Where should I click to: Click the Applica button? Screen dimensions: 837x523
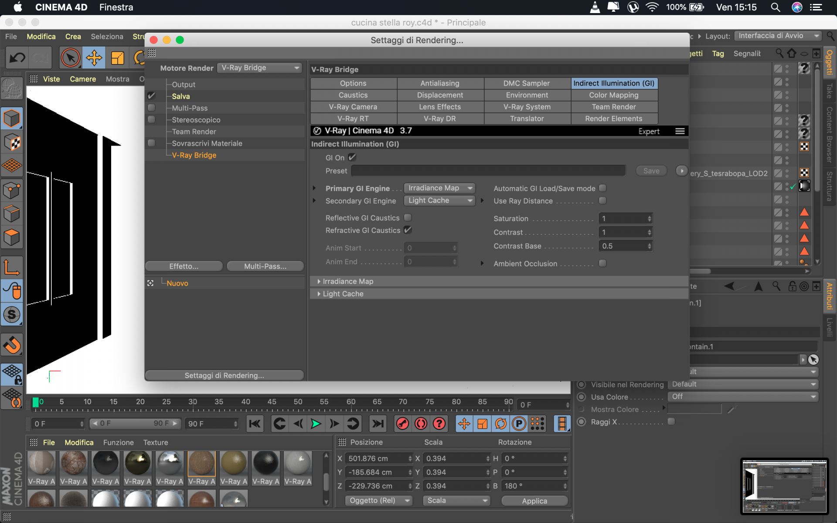tap(534, 501)
